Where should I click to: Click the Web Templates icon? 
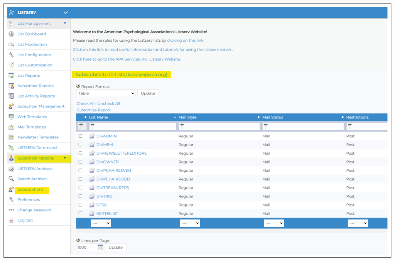pos(11,116)
